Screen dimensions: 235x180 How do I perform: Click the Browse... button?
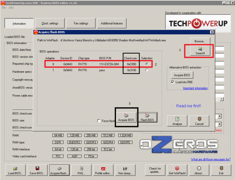pyautogui.click(x=200, y=41)
